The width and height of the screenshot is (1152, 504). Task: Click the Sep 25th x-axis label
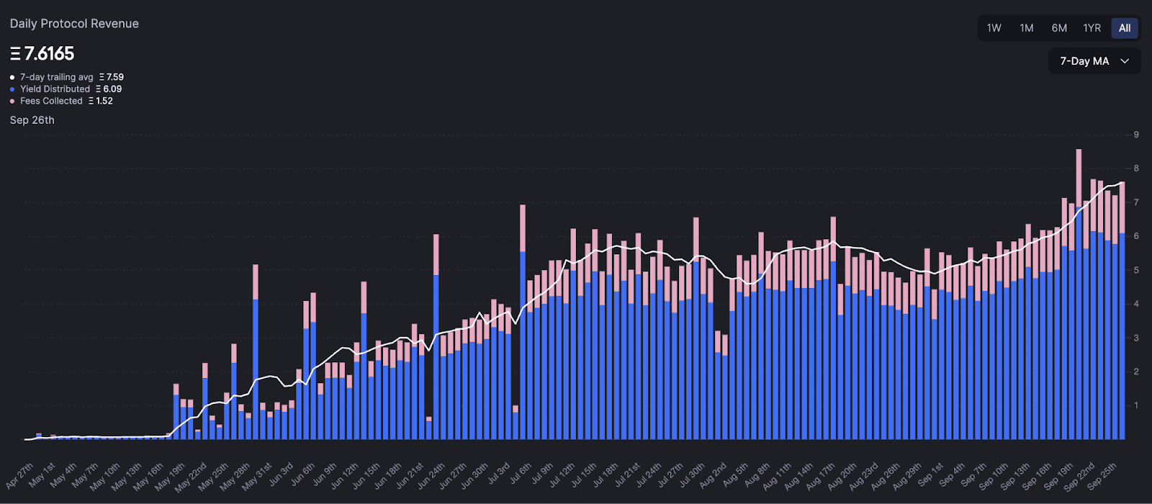pyautogui.click(x=1103, y=476)
